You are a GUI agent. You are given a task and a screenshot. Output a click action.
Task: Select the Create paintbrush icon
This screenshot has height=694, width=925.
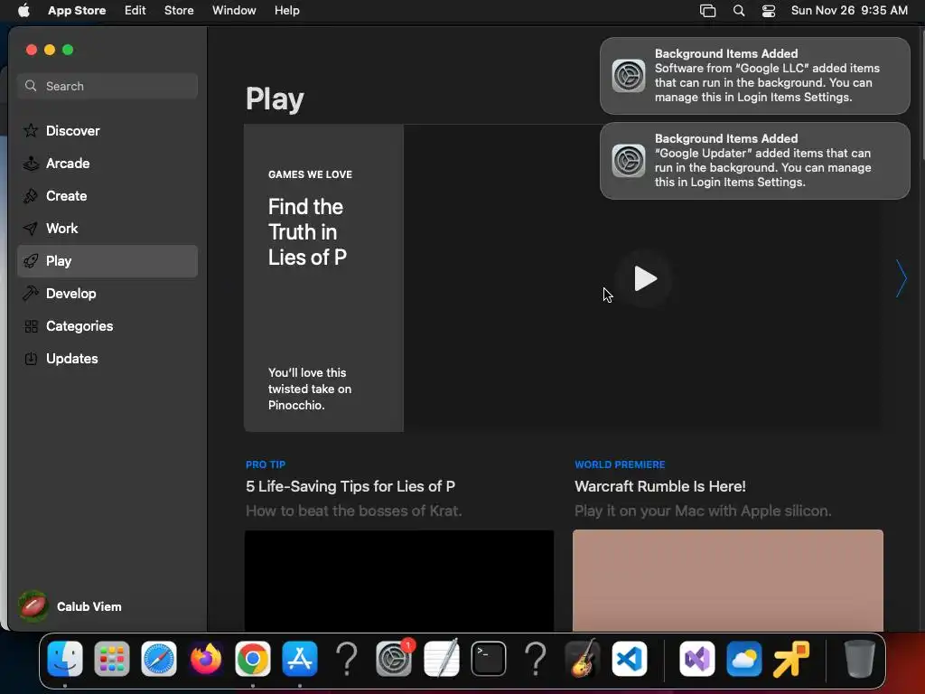(31, 196)
